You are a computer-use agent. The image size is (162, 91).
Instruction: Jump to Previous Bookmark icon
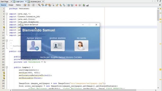click(x=57, y=5)
